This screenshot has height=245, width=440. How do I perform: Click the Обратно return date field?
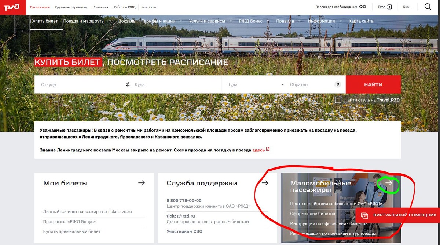(x=315, y=84)
